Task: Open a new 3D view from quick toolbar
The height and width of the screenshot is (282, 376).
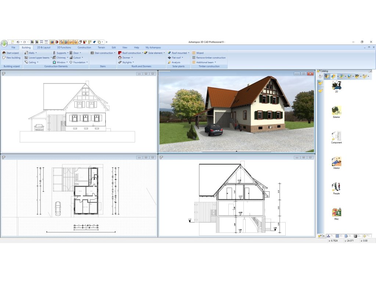Action: [x=37, y=42]
